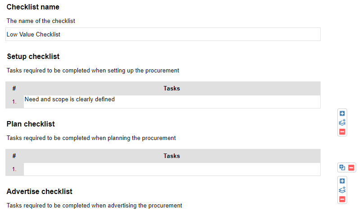Click the # column header in Plan checklist table
Screen dimensions: 358x212
click(x=14, y=156)
